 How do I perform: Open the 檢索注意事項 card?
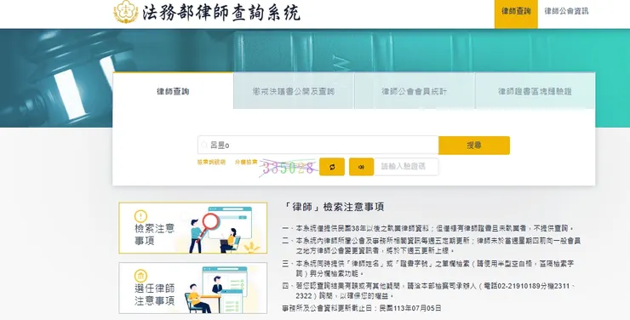193,228
